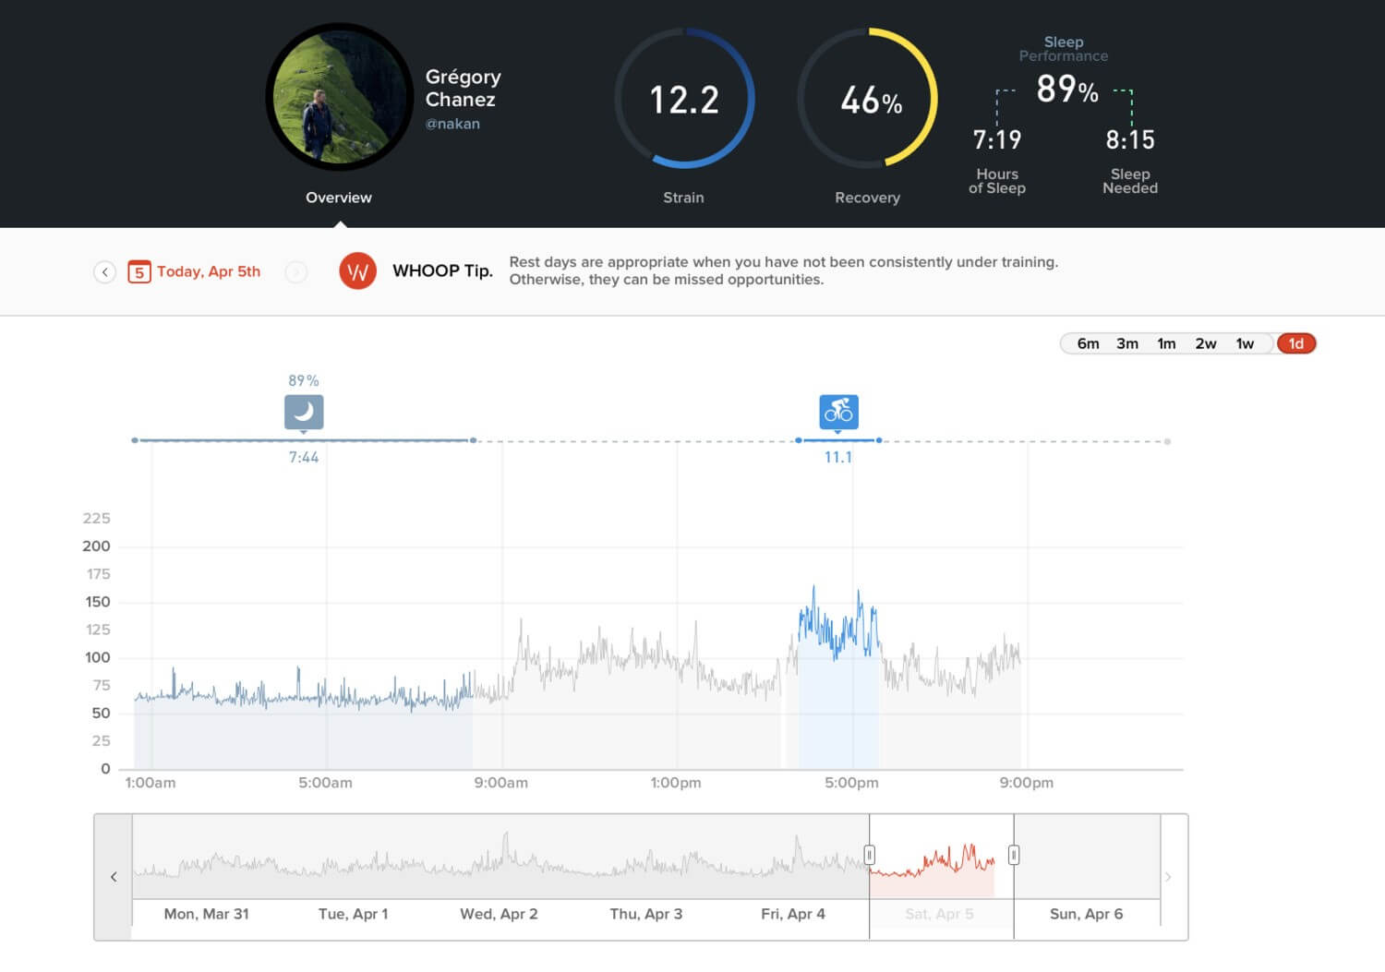Go to previous day arrow

tap(105, 272)
